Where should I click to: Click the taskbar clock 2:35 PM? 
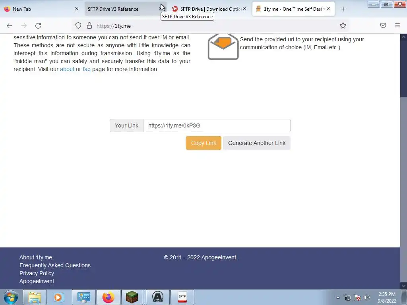pyautogui.click(x=387, y=297)
